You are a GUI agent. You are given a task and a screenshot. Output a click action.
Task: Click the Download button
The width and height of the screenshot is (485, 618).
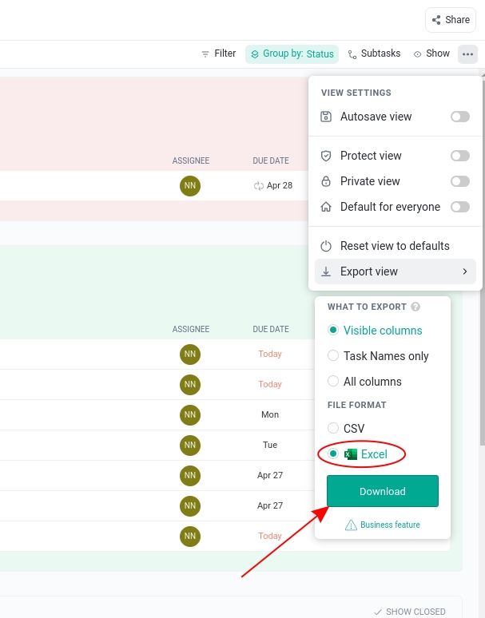383,491
